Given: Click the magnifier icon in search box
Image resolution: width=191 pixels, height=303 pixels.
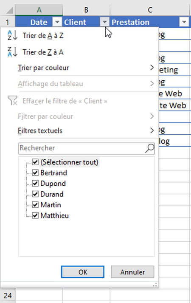Looking at the screenshot, I should (149, 148).
